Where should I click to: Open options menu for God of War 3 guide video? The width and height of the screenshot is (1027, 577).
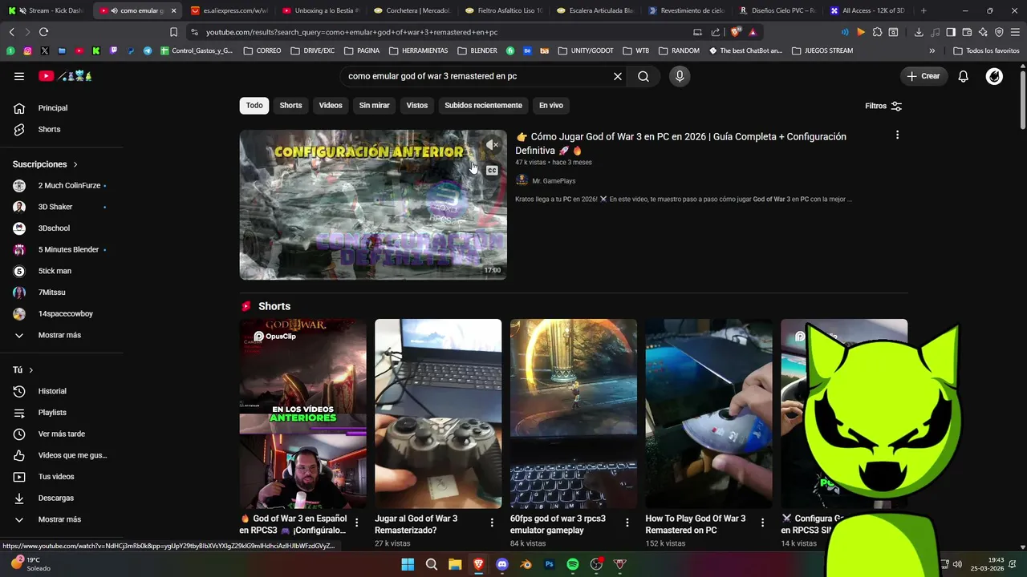coord(897,135)
